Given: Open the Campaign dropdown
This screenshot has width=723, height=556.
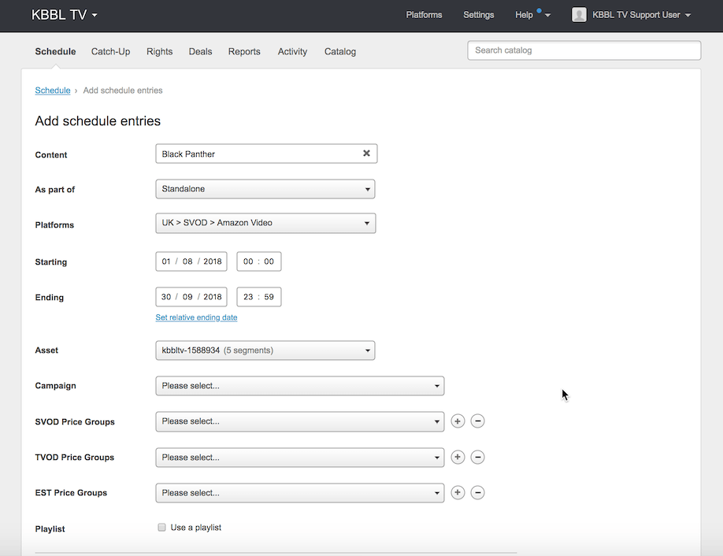Looking at the screenshot, I should [x=299, y=386].
